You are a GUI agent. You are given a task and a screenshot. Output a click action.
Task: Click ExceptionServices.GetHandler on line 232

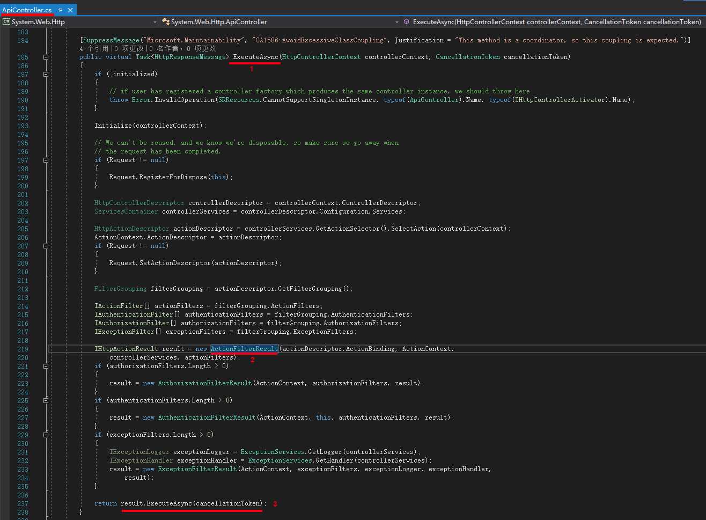coord(301,460)
